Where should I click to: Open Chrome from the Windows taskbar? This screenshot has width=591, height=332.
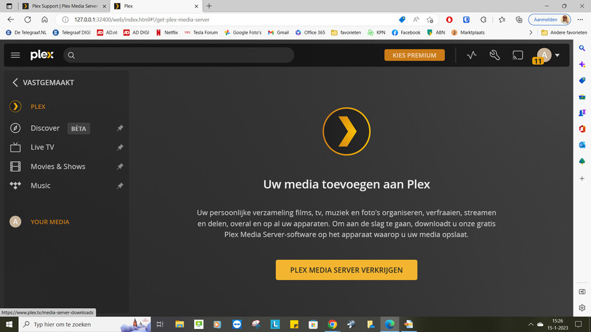coord(332,324)
